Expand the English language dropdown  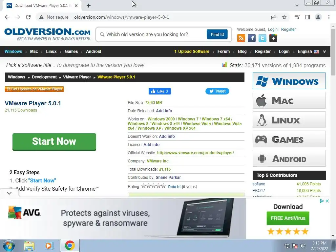pyautogui.click(x=308, y=52)
